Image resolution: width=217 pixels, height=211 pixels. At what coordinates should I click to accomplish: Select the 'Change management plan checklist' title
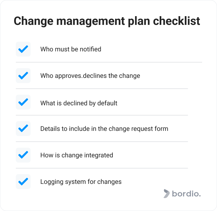[107, 21]
